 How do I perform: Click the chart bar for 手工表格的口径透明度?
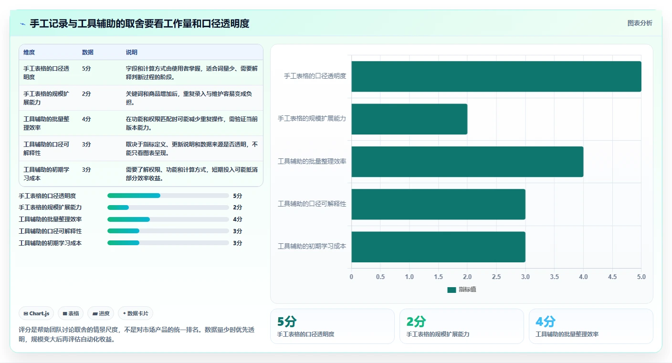496,76
